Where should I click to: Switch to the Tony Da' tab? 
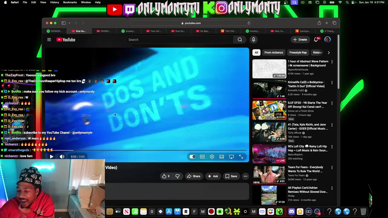coord(154,31)
